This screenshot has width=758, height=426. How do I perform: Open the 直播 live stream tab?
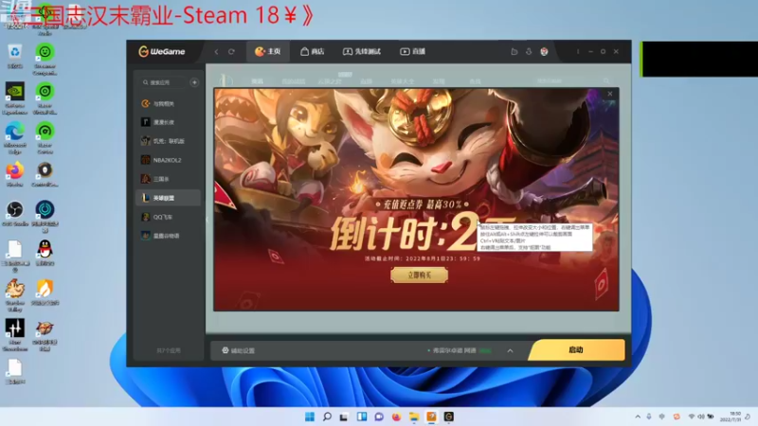click(x=413, y=51)
